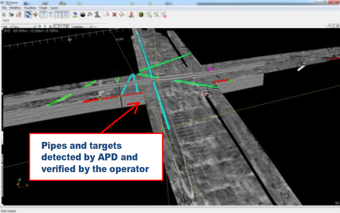Click the red map pin marker icon
The image size is (340, 213).
pos(131,14)
